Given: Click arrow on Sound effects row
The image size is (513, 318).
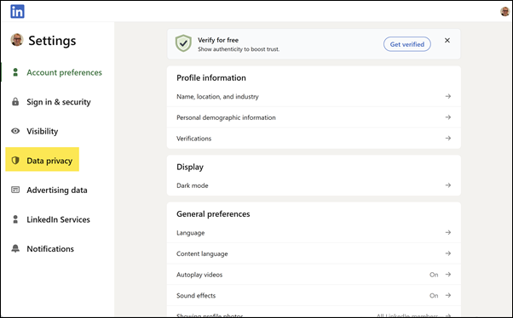Looking at the screenshot, I should pyautogui.click(x=448, y=295).
